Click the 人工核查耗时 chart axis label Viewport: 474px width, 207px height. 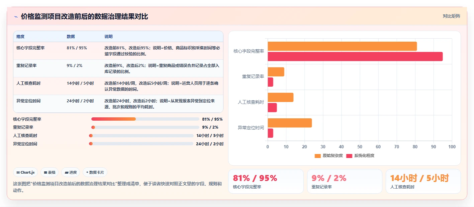[x=251, y=102]
